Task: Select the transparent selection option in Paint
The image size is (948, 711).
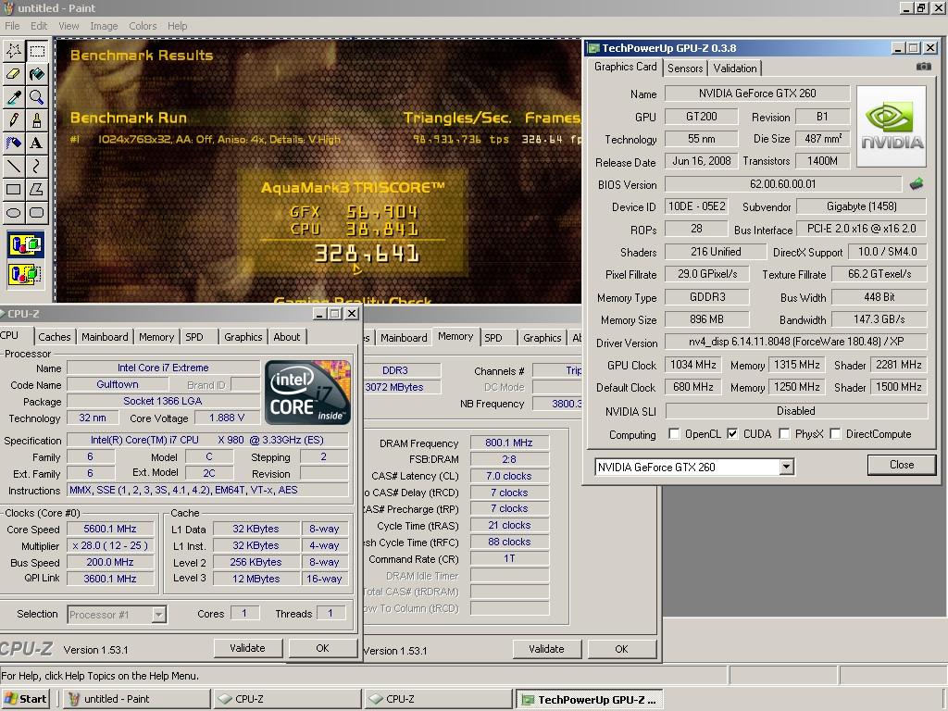Action: pyautogui.click(x=25, y=274)
